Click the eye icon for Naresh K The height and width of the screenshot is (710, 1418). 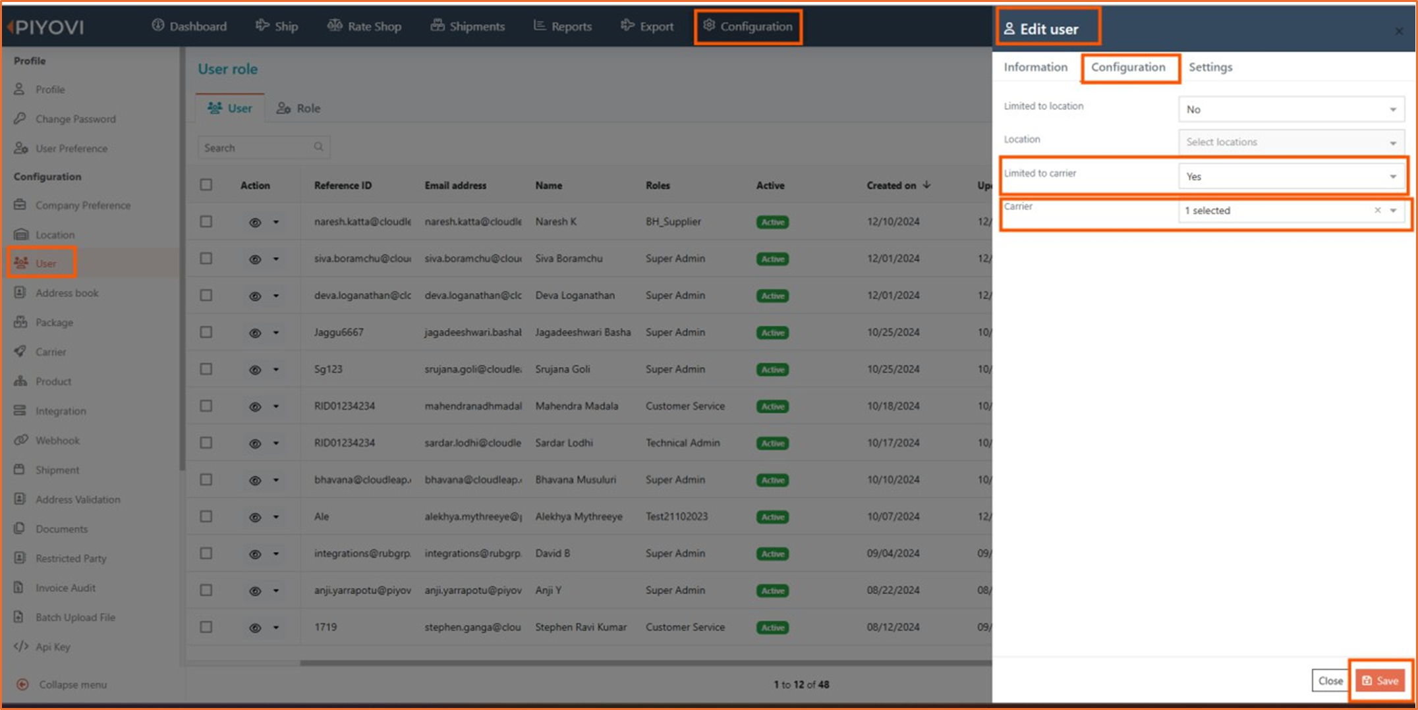[254, 223]
